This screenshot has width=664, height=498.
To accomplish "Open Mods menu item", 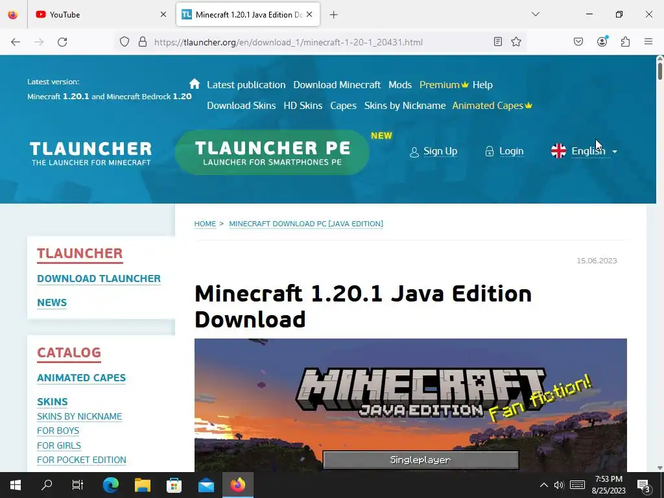I will pyautogui.click(x=400, y=85).
